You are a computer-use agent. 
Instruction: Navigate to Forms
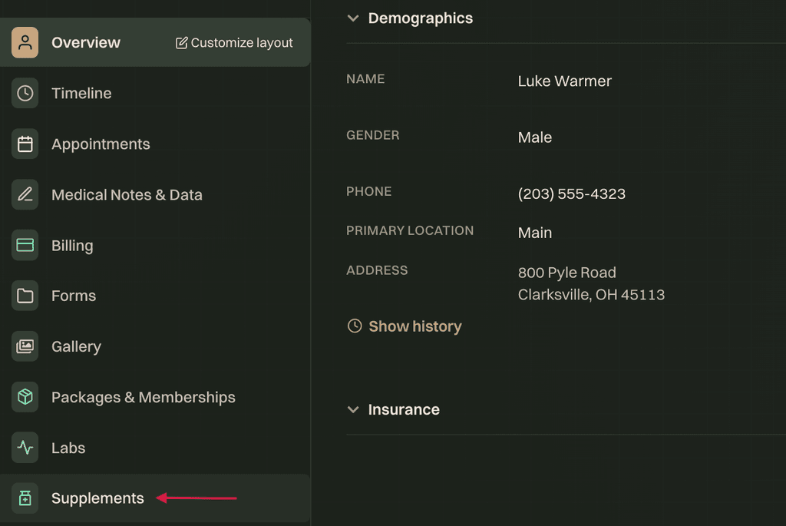[74, 296]
